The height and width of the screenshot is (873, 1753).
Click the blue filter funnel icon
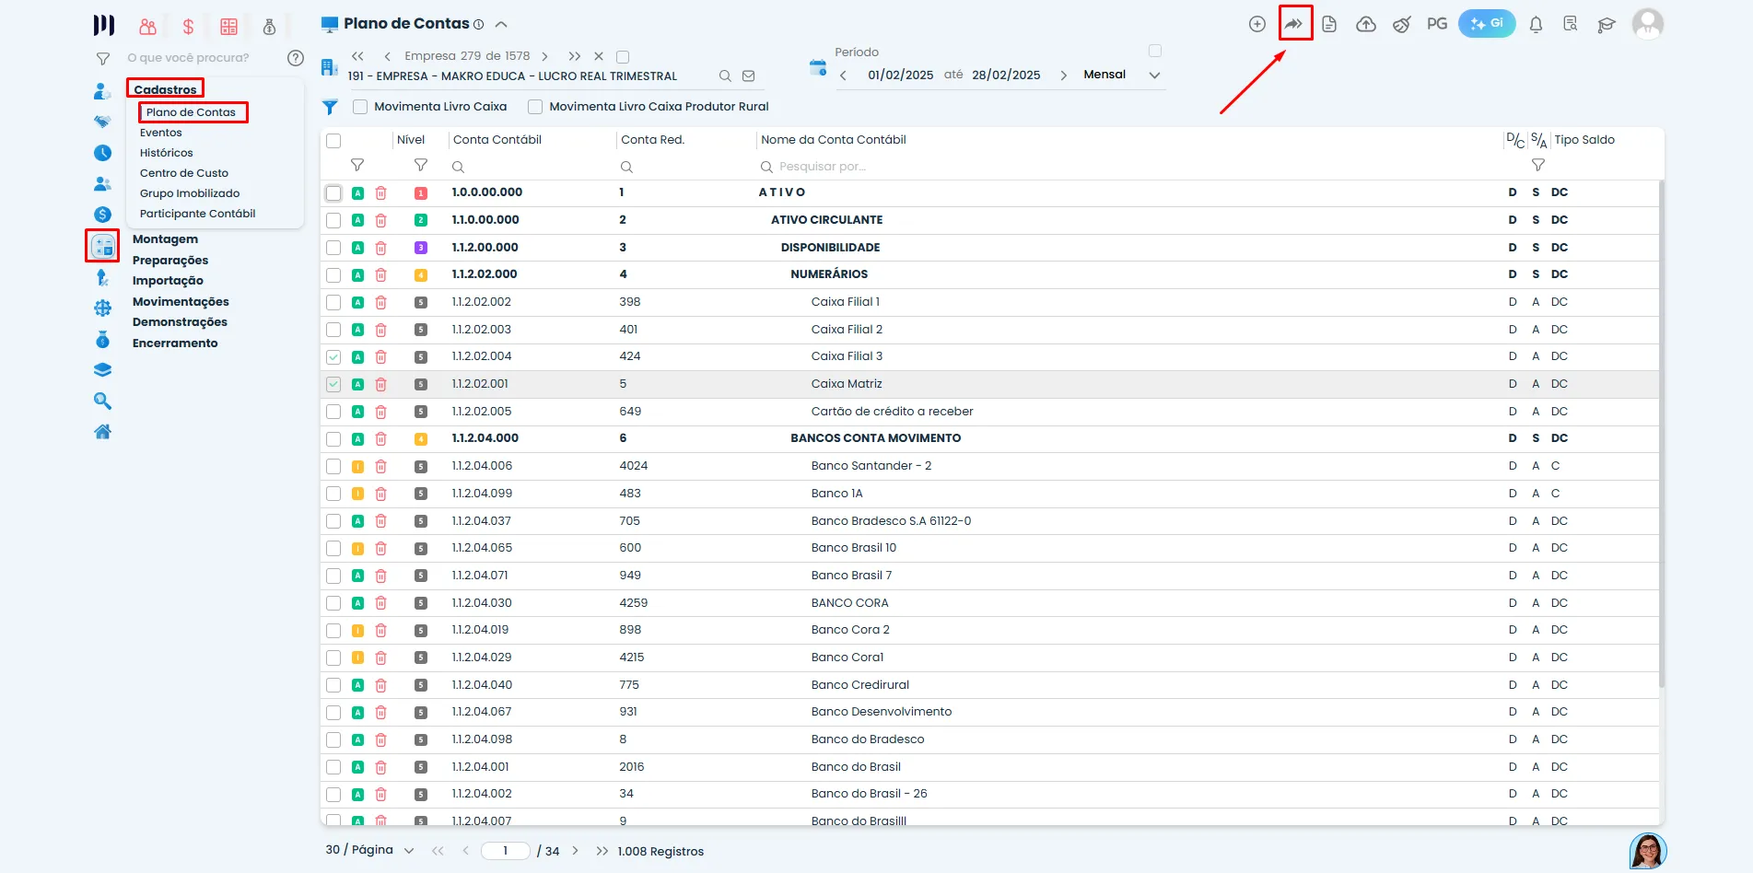(330, 107)
